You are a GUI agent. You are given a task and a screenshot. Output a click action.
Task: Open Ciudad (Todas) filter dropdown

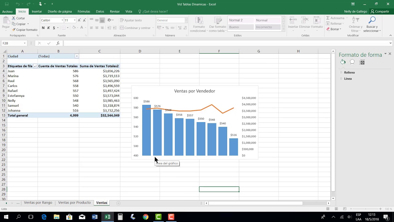pos(77,56)
